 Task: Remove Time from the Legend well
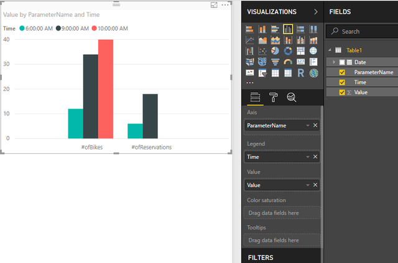pos(315,156)
